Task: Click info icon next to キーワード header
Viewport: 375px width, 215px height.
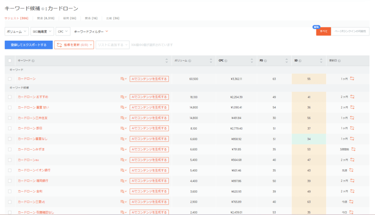Action: [x=33, y=61]
